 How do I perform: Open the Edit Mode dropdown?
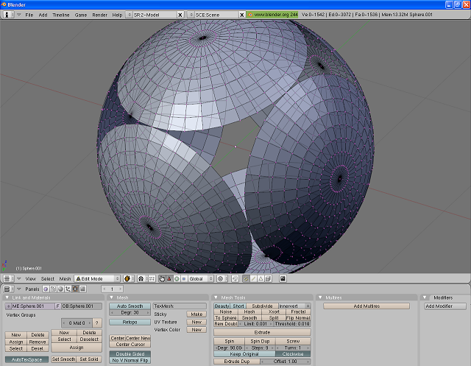[x=97, y=278]
